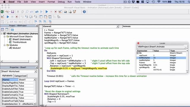Close the Properties - Sheet1 panel

pyautogui.click(x=37, y=67)
